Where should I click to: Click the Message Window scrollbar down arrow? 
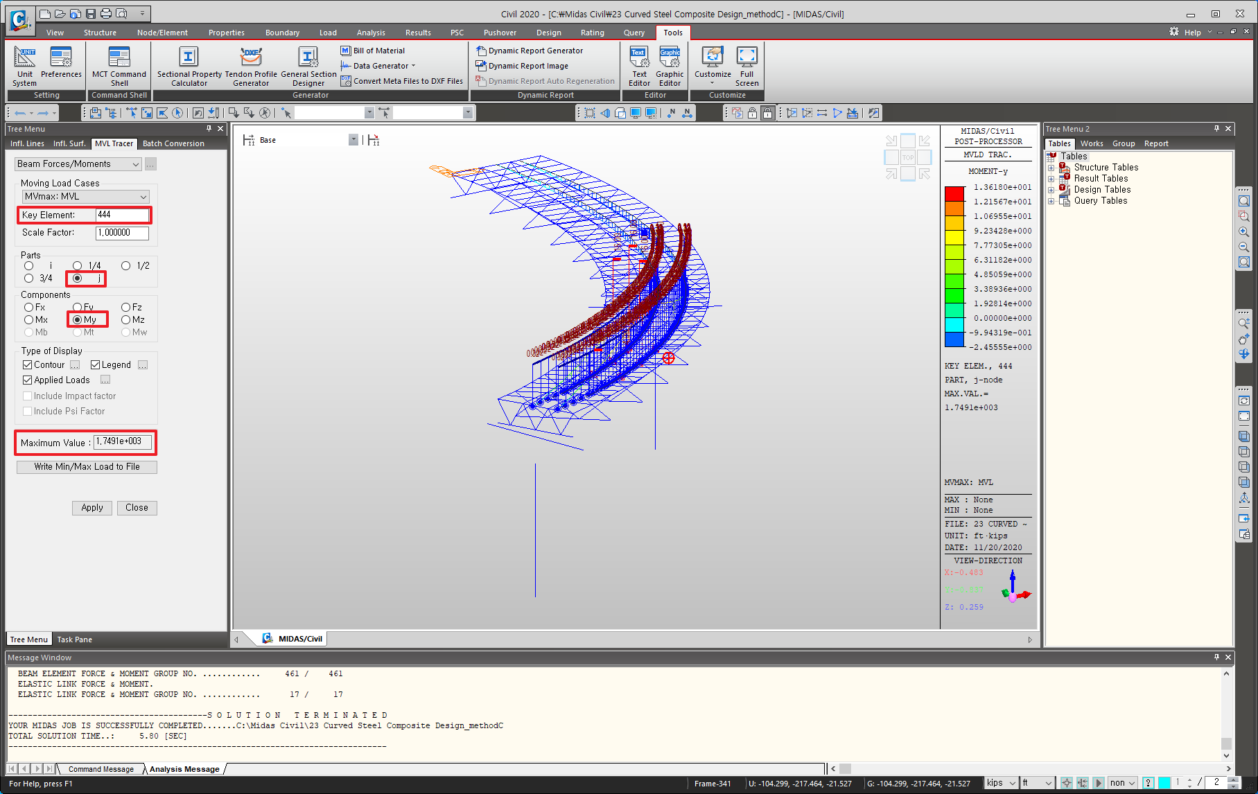pos(1226,756)
